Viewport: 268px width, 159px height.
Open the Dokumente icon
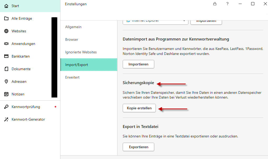coord(7,69)
